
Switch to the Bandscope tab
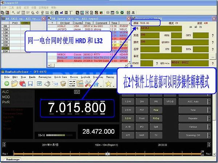pos(13,159)
